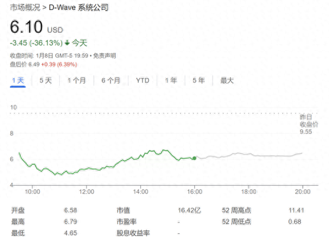Click the 今天 label beside change
The width and height of the screenshot is (329, 241).
pos(80,43)
